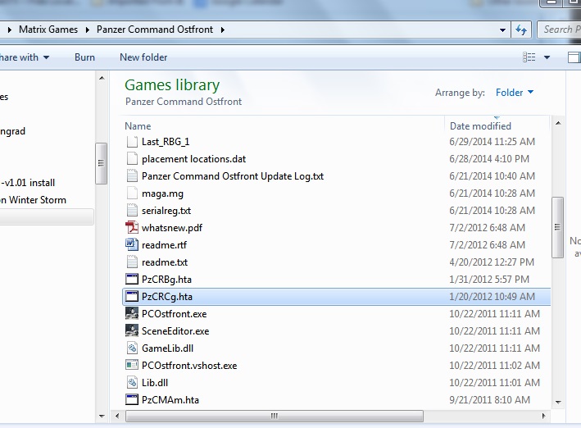Expand the breadcrumb arrow after Panzer Command Ostfront

(x=223, y=30)
